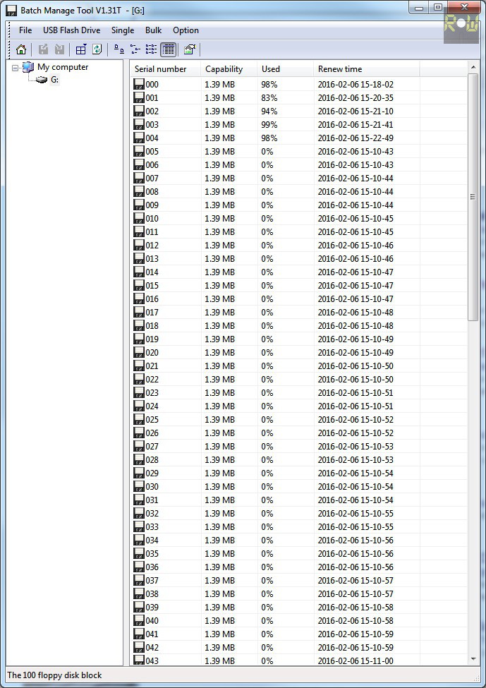
Task: Click the grid table toolbar icon
Action: (x=81, y=49)
